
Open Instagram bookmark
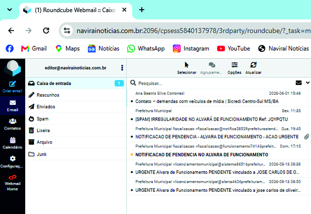(x=191, y=49)
